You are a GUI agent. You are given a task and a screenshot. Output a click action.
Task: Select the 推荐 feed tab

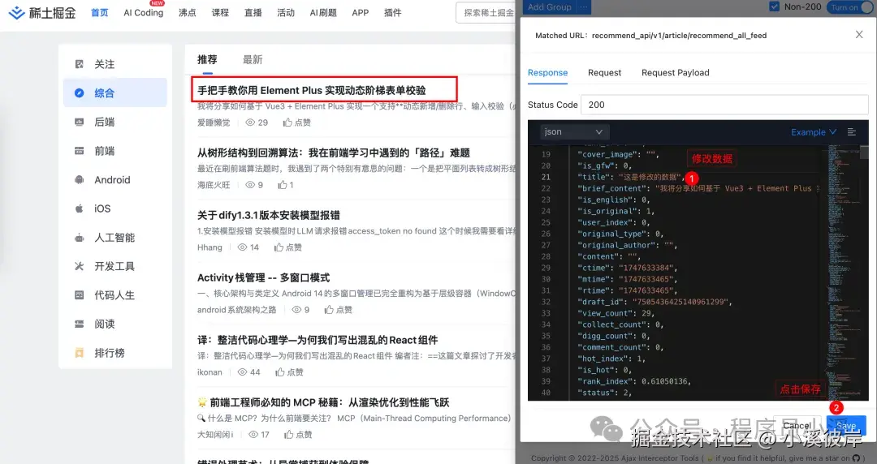[x=207, y=60]
